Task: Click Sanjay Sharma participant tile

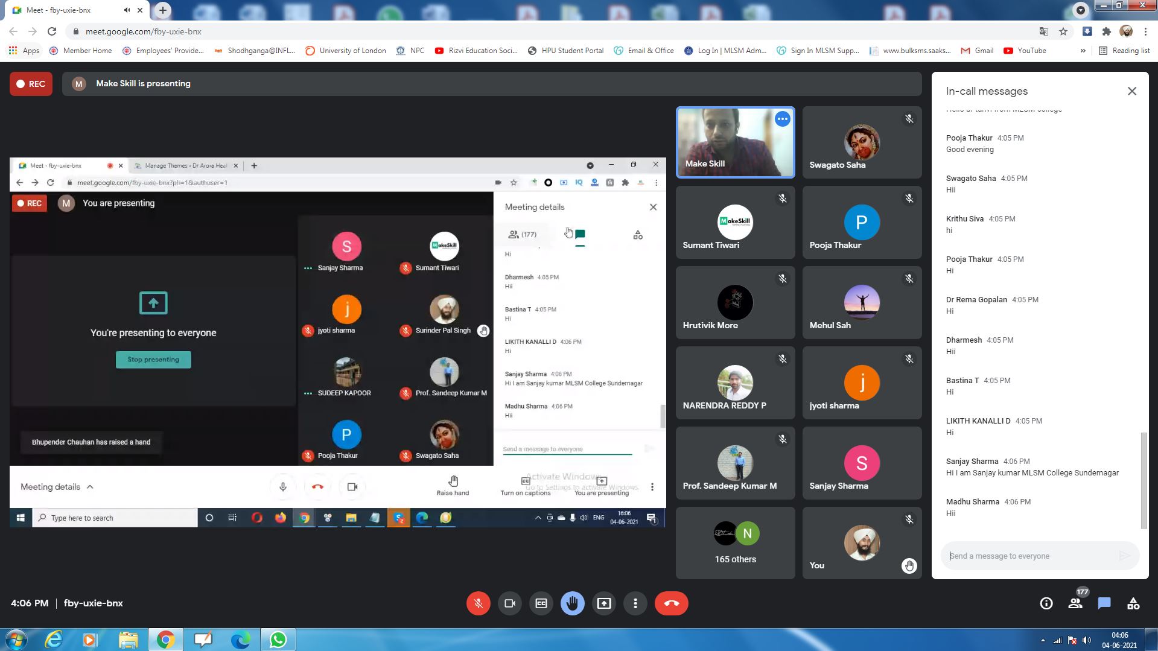Action: 862,463
